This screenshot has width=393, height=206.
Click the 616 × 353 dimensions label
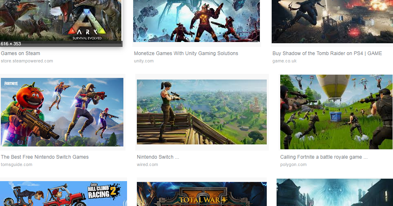[x=11, y=44]
